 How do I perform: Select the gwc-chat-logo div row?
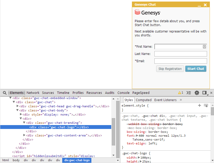(56, 127)
